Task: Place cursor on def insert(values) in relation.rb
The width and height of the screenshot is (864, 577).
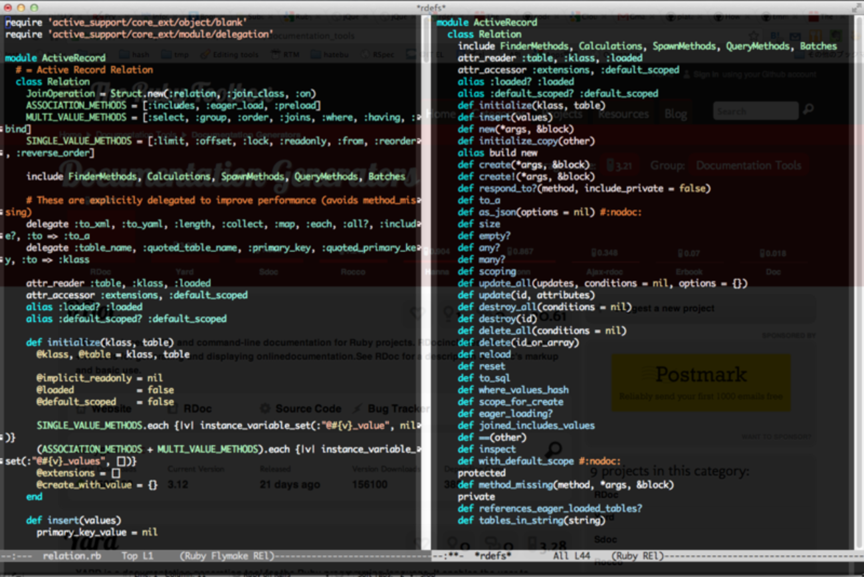Action: tap(73, 520)
